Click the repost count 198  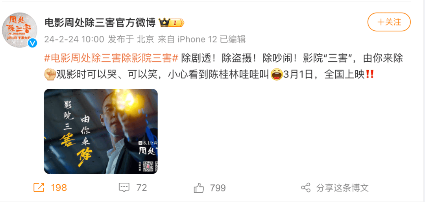coord(59,187)
